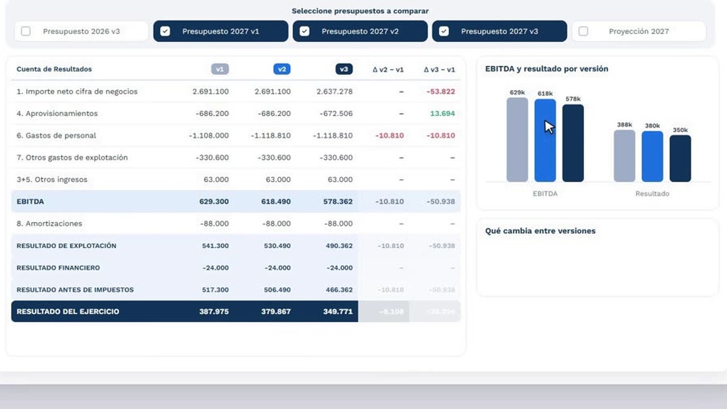Click the 466.362 value before taxes

point(339,290)
